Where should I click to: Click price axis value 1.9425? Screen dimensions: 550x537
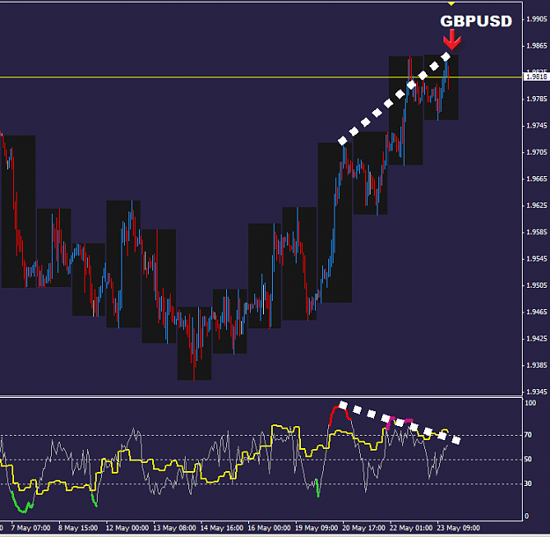(x=537, y=339)
